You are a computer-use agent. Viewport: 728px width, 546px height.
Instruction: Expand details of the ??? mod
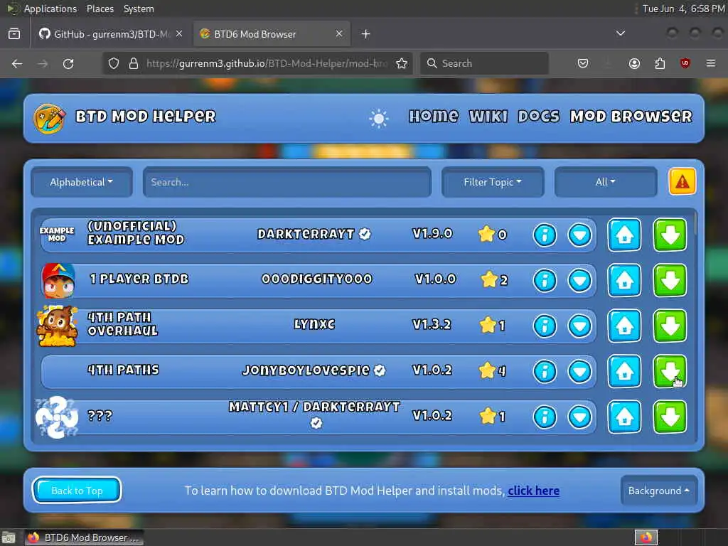pyautogui.click(x=579, y=417)
